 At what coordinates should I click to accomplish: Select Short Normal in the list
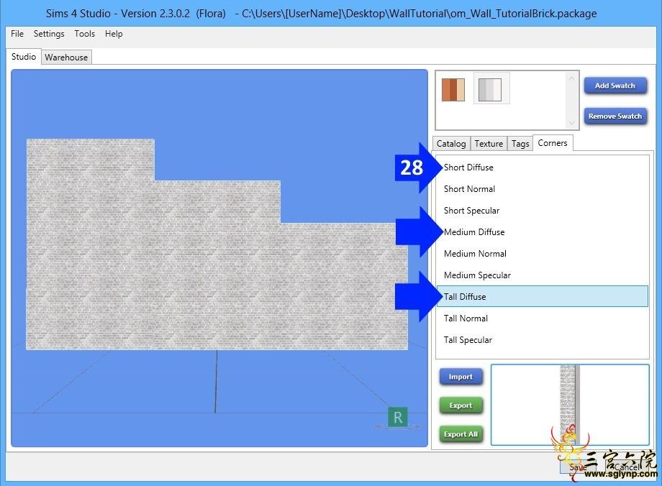click(542, 189)
